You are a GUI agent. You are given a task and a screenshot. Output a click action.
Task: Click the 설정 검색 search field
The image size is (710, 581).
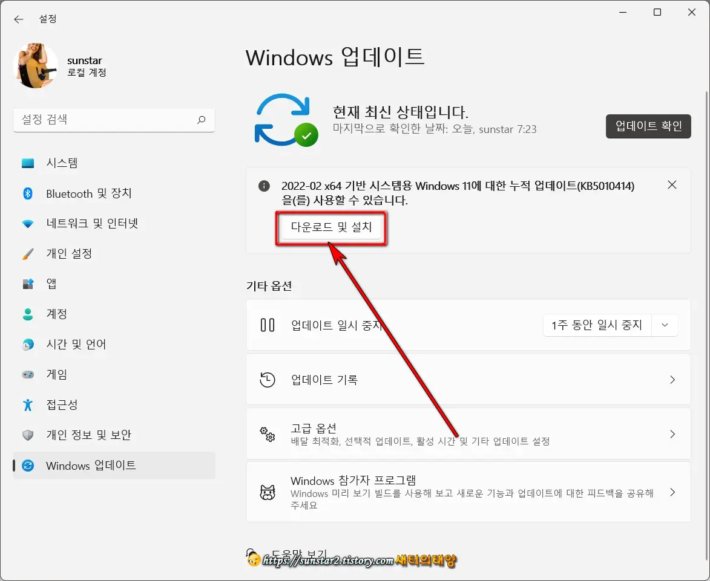114,120
